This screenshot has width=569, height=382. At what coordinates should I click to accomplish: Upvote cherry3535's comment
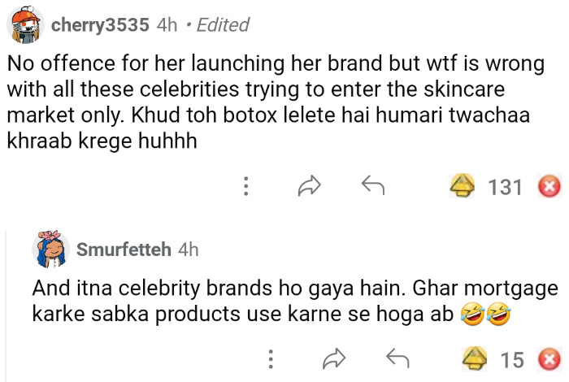point(464,188)
